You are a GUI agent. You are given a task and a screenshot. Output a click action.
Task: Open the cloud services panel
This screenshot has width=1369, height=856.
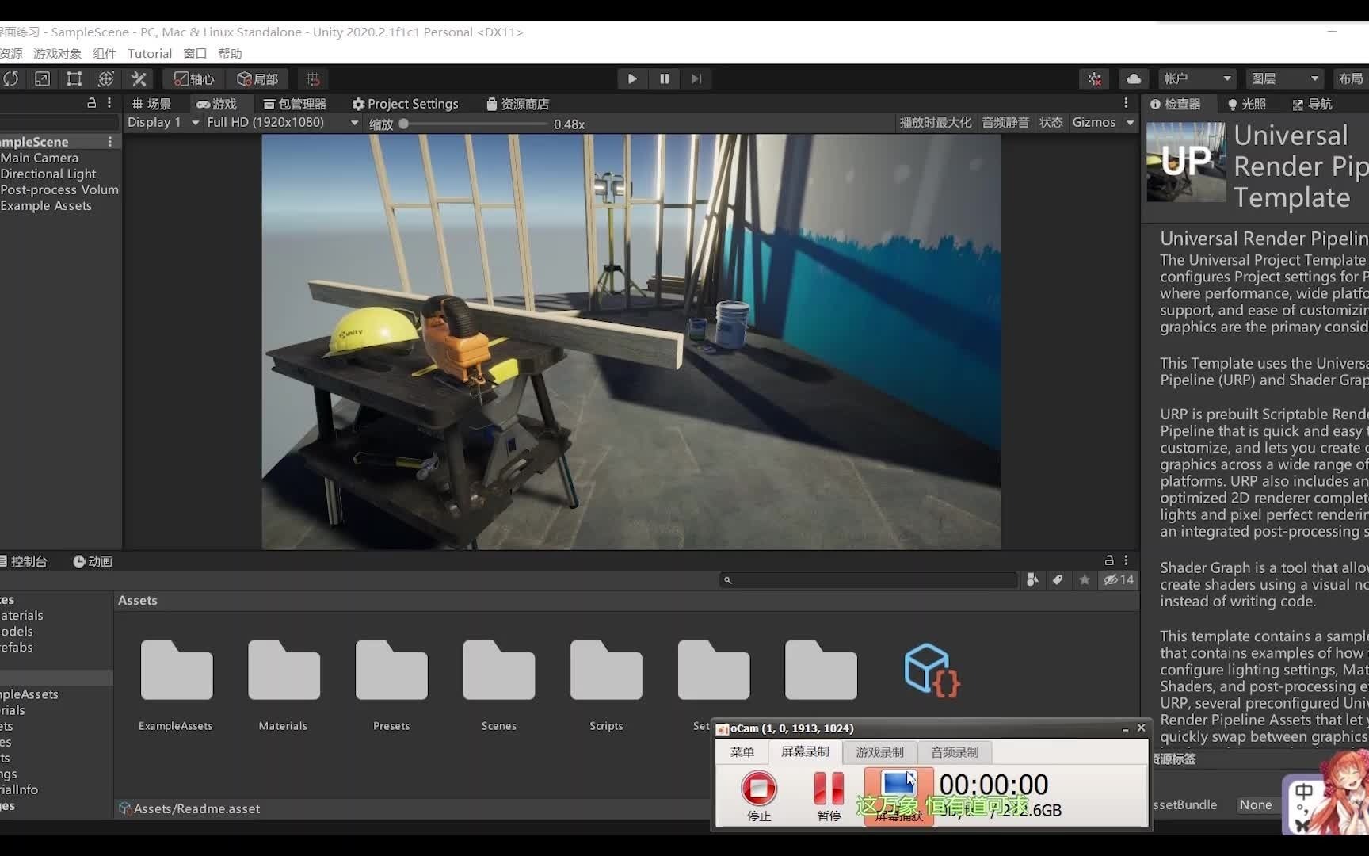tap(1134, 78)
